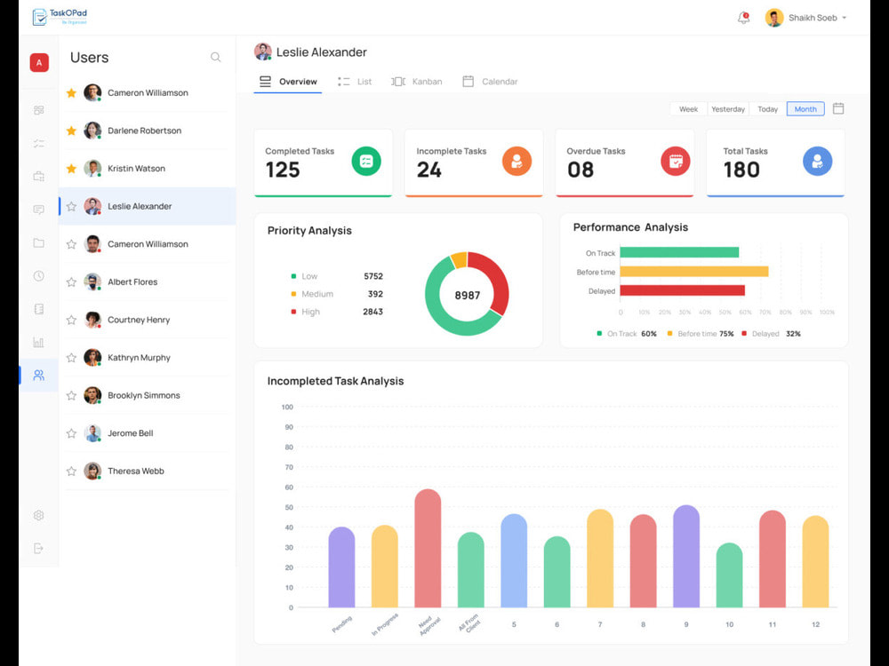The width and height of the screenshot is (889, 666).
Task: Select the Week filter
Action: pos(688,108)
